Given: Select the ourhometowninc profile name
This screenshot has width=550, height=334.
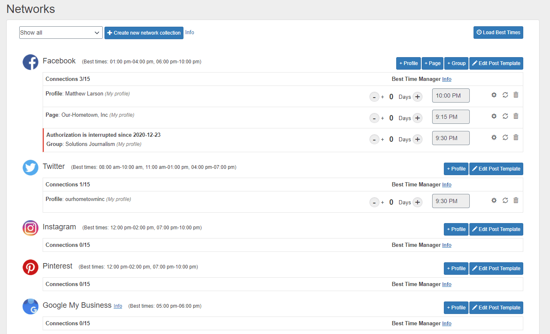Looking at the screenshot, I should [85, 199].
